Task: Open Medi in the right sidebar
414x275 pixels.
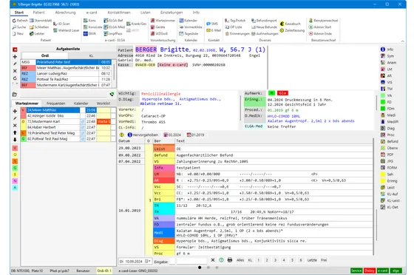Action: pos(388,115)
